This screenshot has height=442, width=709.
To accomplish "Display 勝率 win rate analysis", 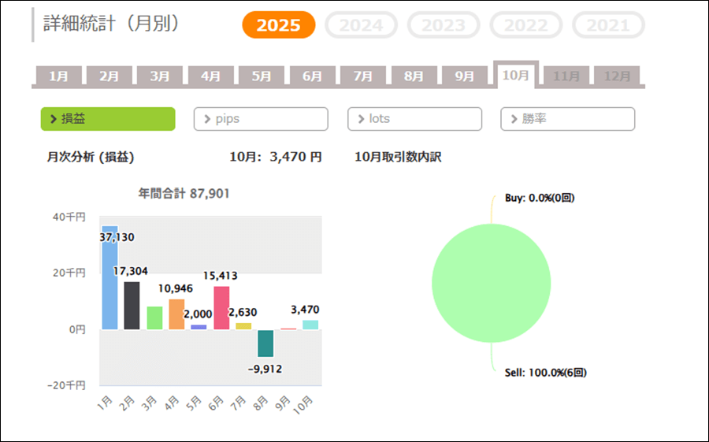I will tap(567, 119).
